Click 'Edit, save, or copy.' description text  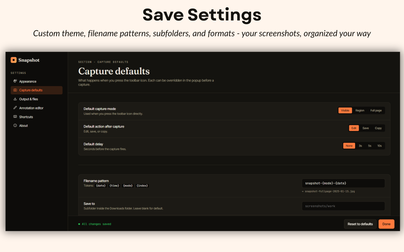[96, 131]
